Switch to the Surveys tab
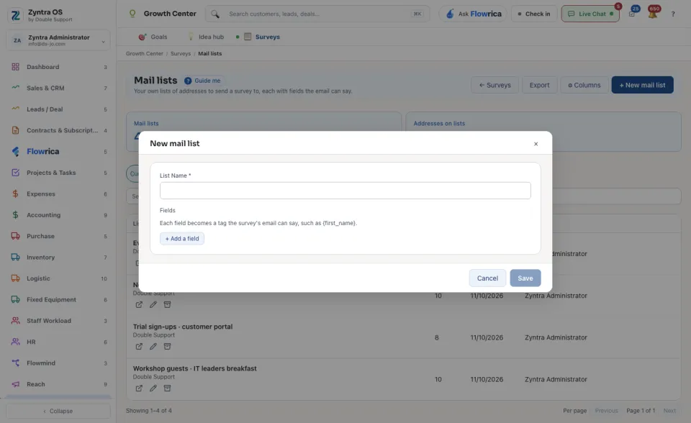Viewport: 691px width, 423px height. [262, 37]
